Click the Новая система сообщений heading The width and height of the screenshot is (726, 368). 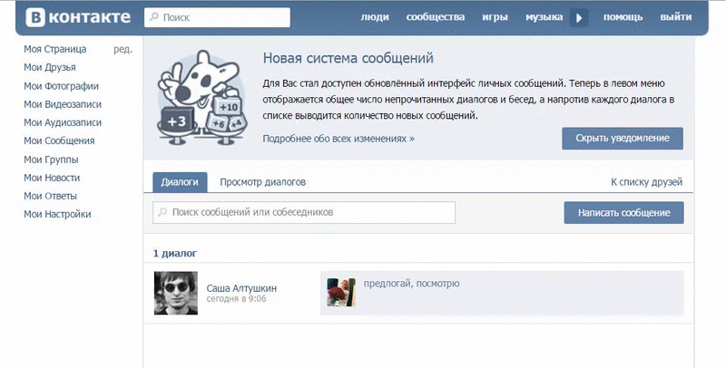pos(348,58)
